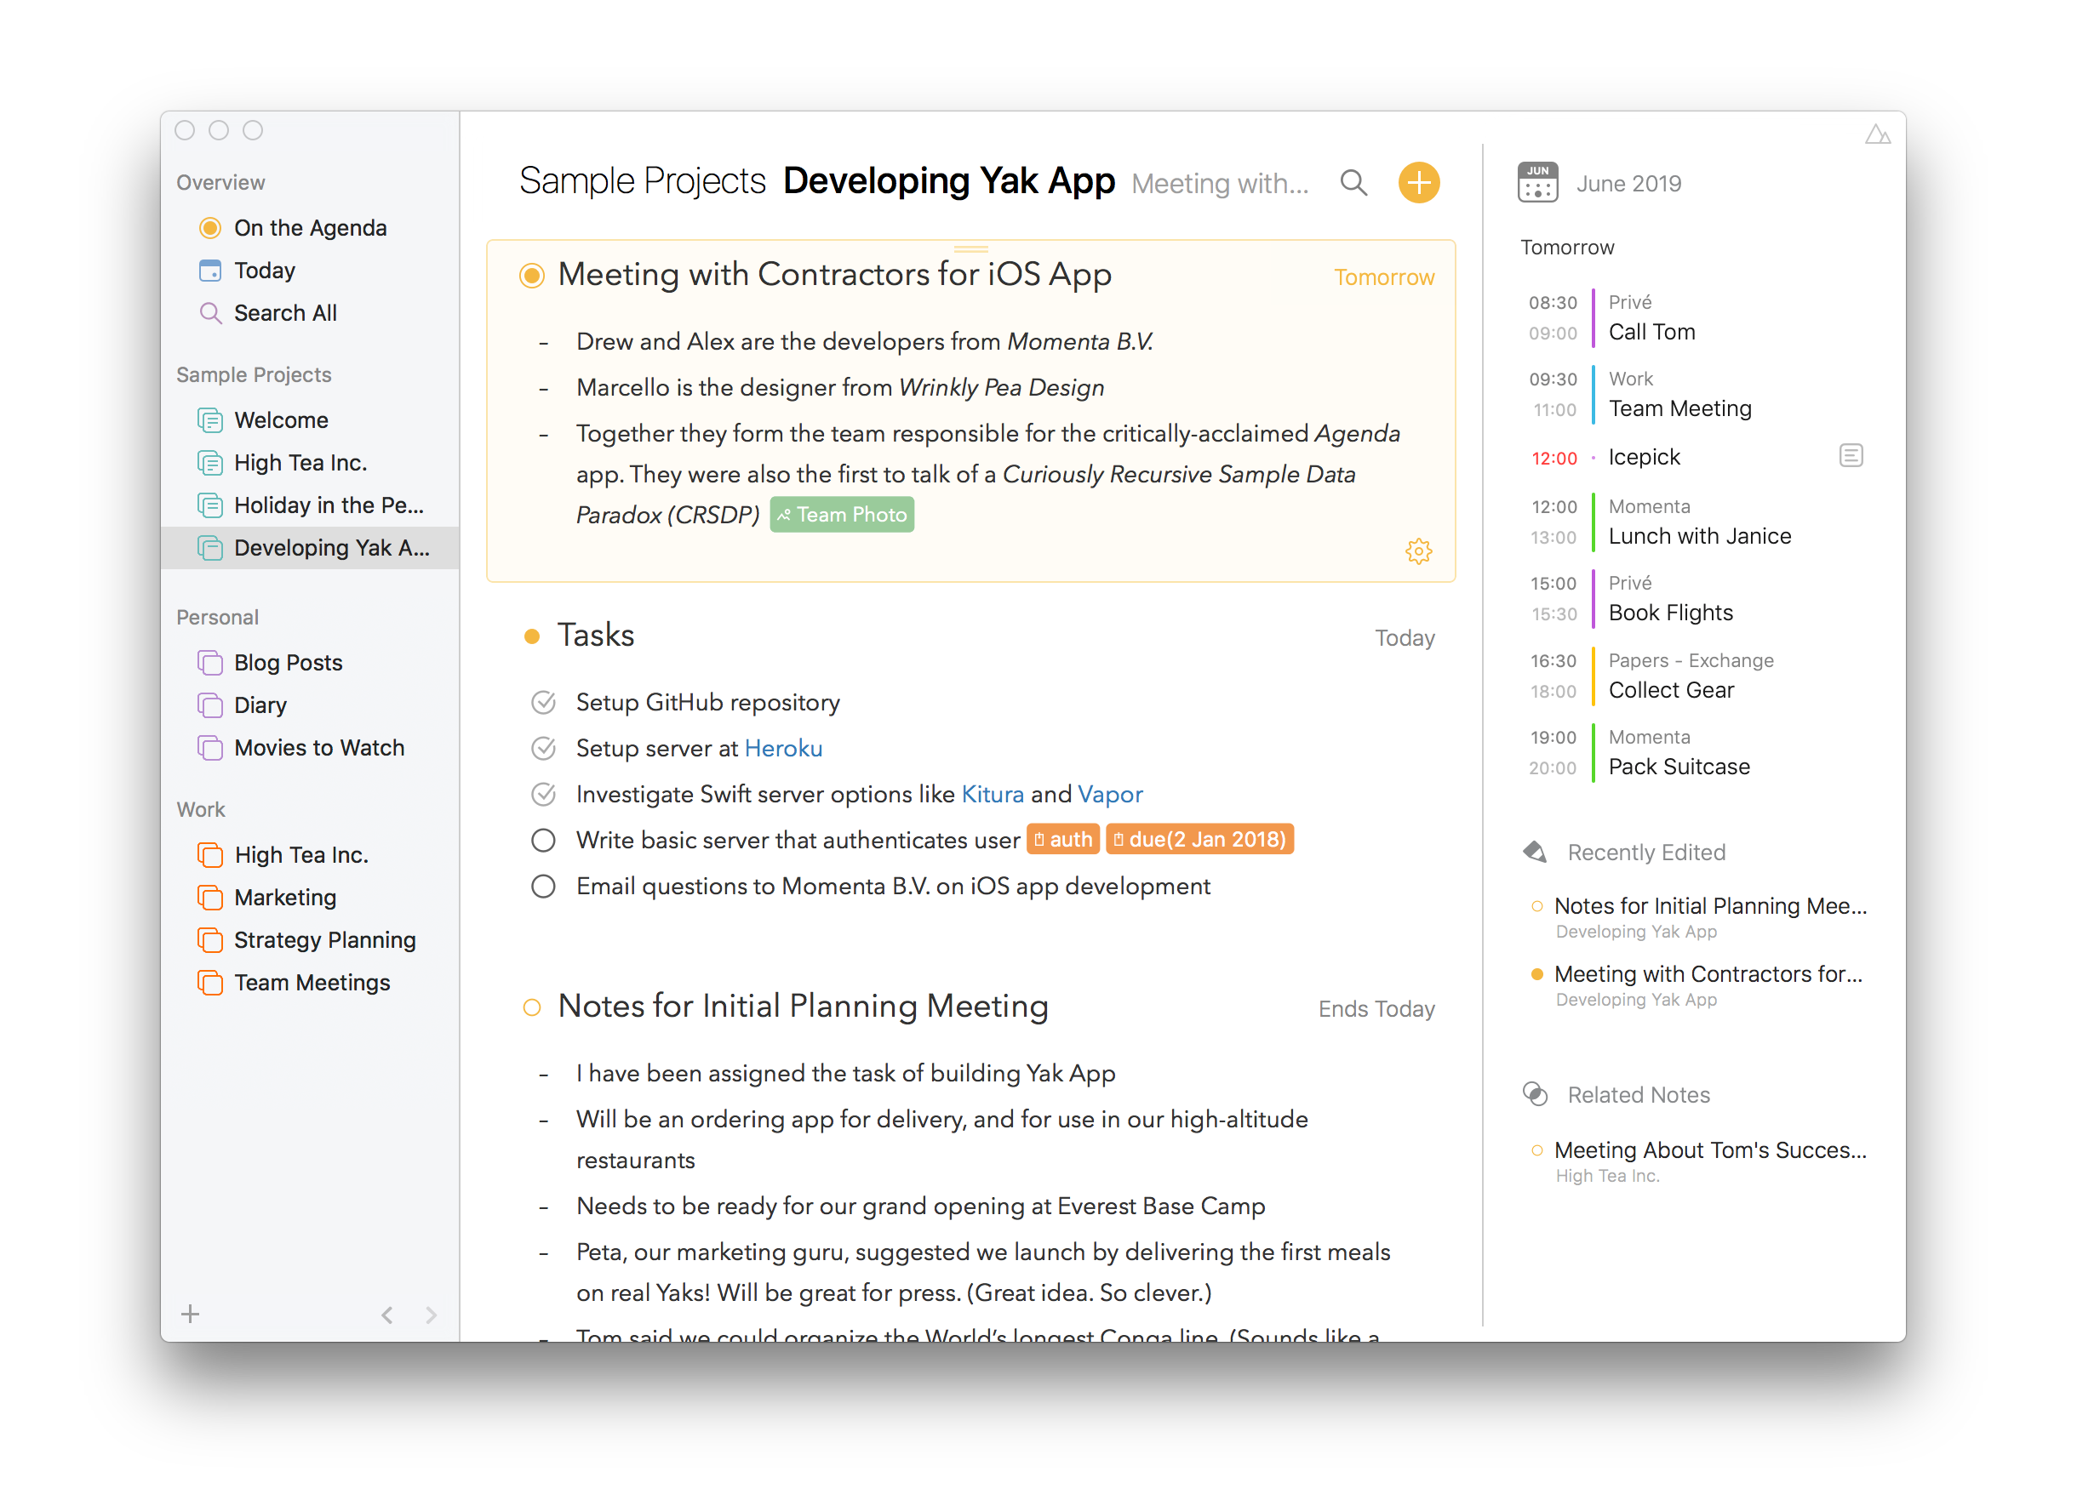Follow the Kitura link
The width and height of the screenshot is (2077, 1506).
(x=992, y=794)
